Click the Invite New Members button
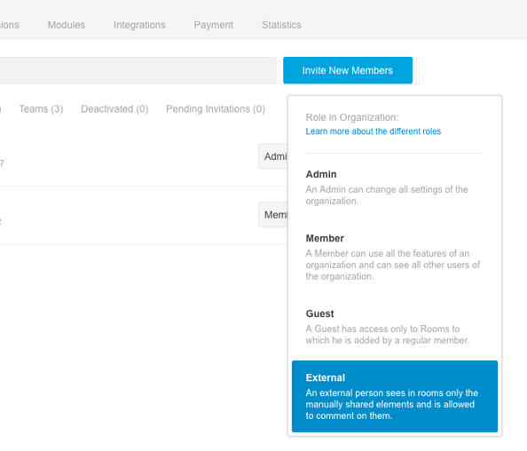527x451 pixels. (348, 70)
